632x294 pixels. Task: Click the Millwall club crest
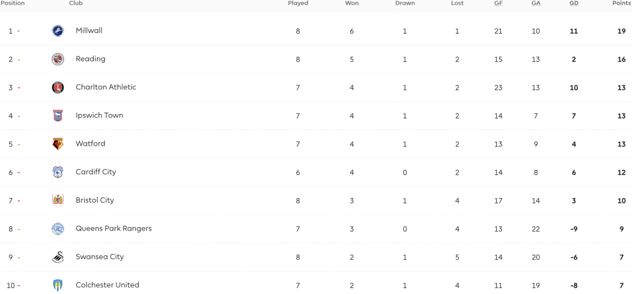tap(58, 31)
